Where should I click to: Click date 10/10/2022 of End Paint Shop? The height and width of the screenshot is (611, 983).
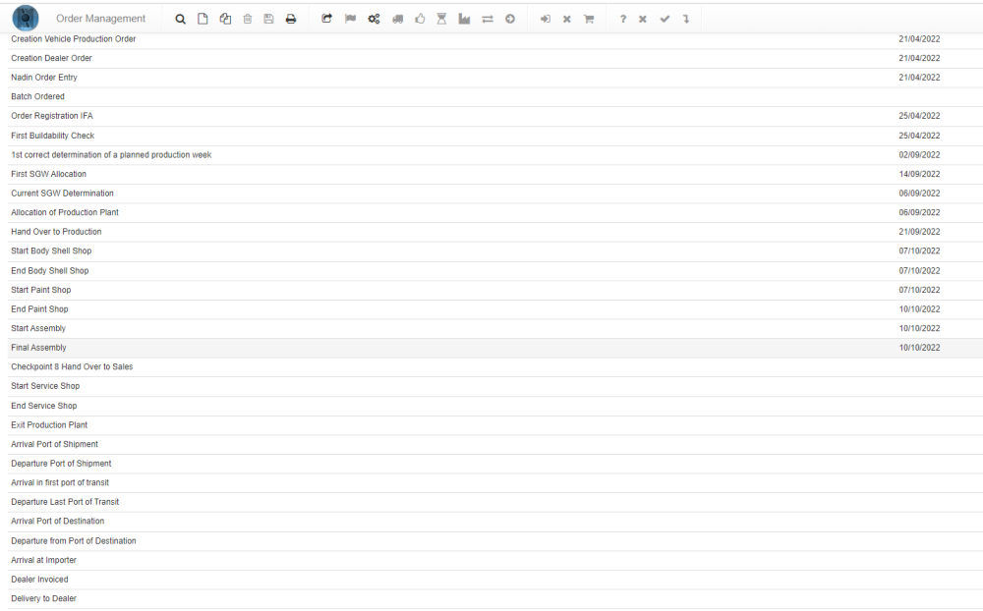pyautogui.click(x=919, y=309)
